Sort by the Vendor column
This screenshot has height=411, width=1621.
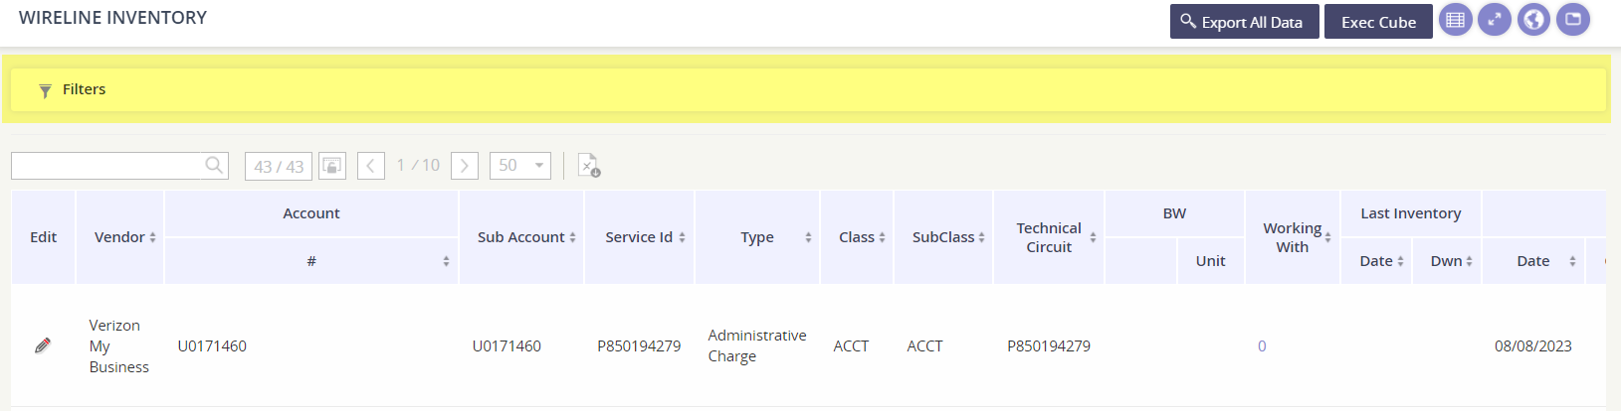pos(125,237)
